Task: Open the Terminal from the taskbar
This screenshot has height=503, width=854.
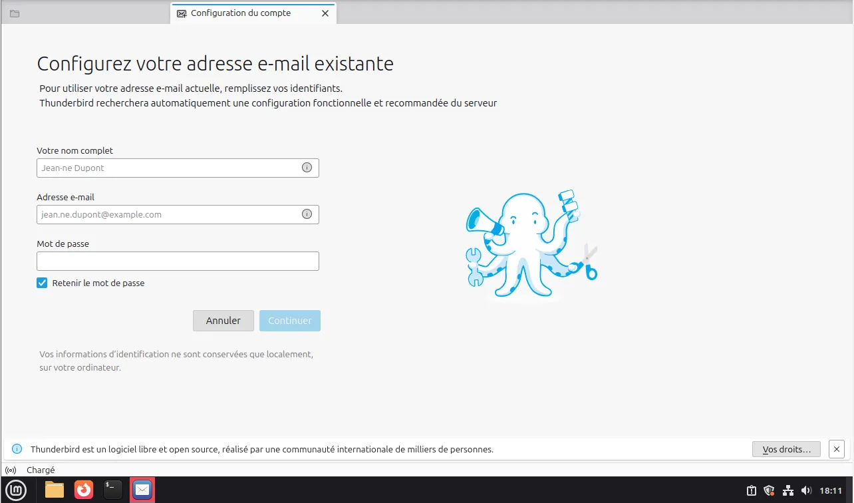Action: (x=113, y=490)
